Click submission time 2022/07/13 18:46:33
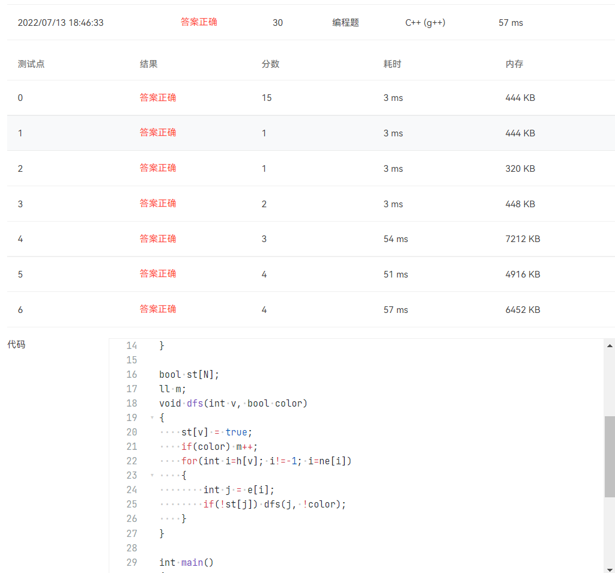The height and width of the screenshot is (573, 615). 61,23
